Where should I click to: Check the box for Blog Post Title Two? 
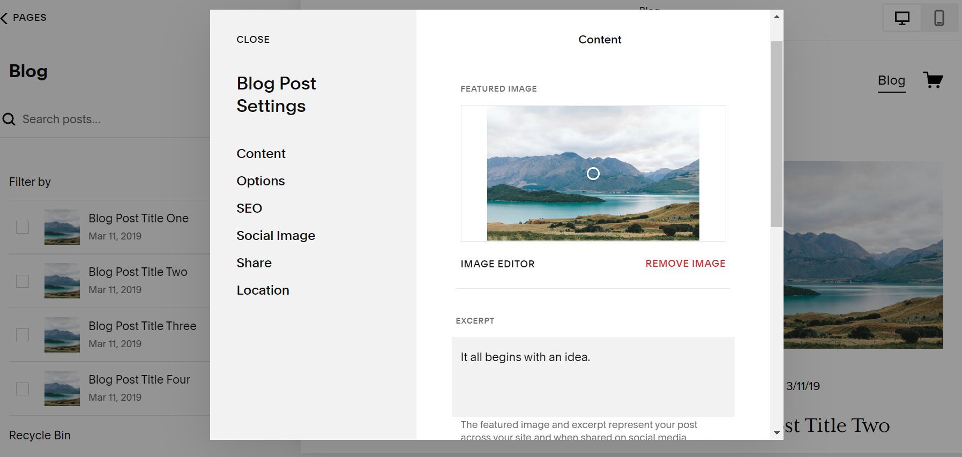23,281
